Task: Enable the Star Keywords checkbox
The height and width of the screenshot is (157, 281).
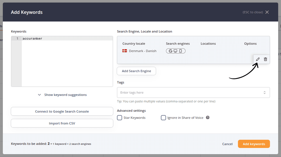Action: coord(120,118)
